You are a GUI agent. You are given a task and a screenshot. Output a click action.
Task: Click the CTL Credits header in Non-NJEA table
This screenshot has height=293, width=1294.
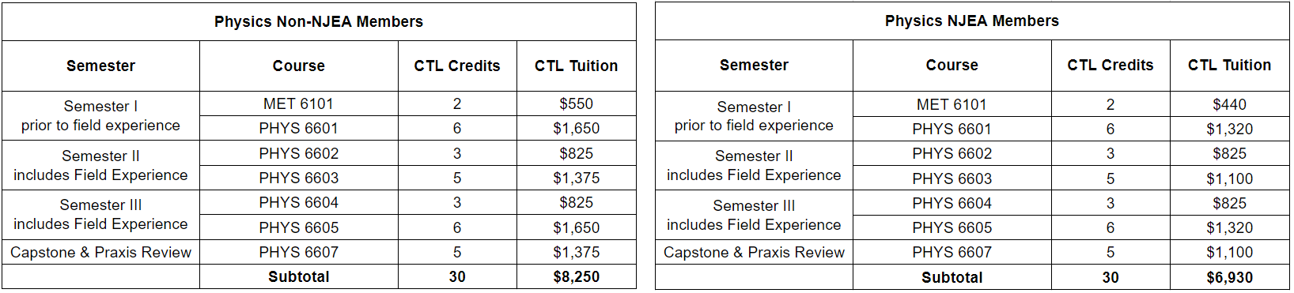pyautogui.click(x=457, y=66)
